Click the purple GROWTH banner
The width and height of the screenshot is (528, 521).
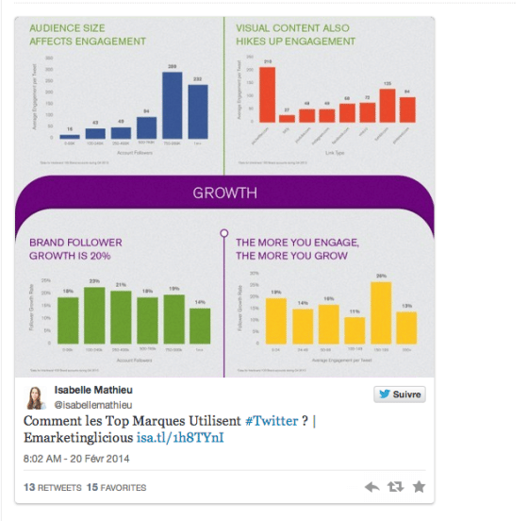tap(224, 193)
